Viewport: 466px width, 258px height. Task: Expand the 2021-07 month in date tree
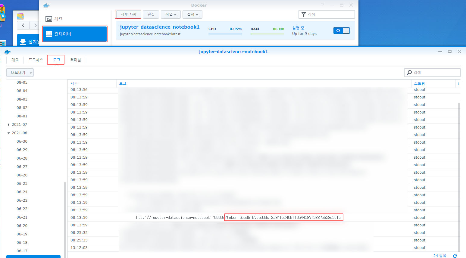9,125
